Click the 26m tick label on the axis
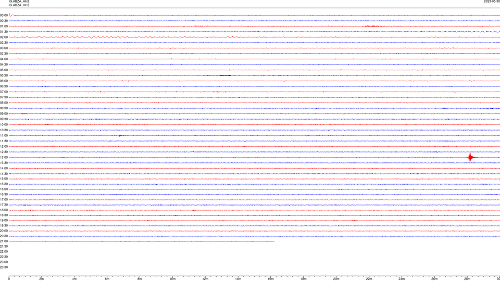This screenshot has height=281, width=500. point(434,279)
